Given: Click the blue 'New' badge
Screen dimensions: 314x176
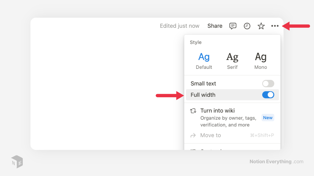Looking at the screenshot, I should click(268, 118).
